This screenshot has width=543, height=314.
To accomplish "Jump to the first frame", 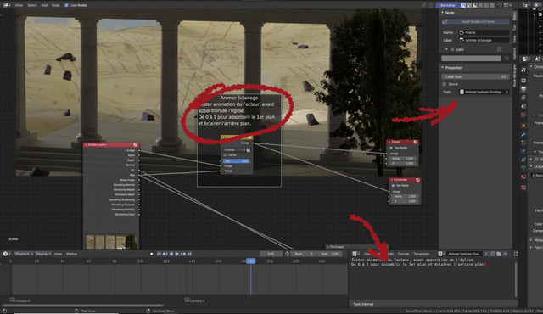I will click(x=159, y=254).
